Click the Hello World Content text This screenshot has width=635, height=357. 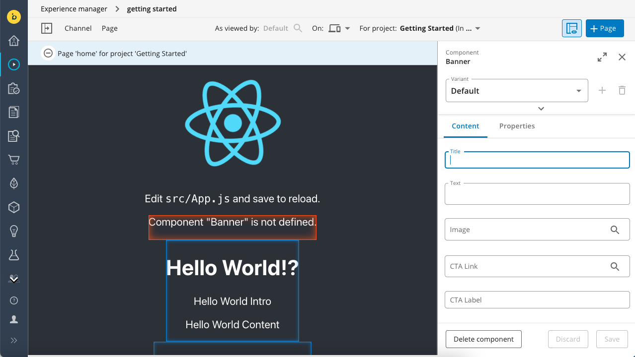[x=233, y=325]
